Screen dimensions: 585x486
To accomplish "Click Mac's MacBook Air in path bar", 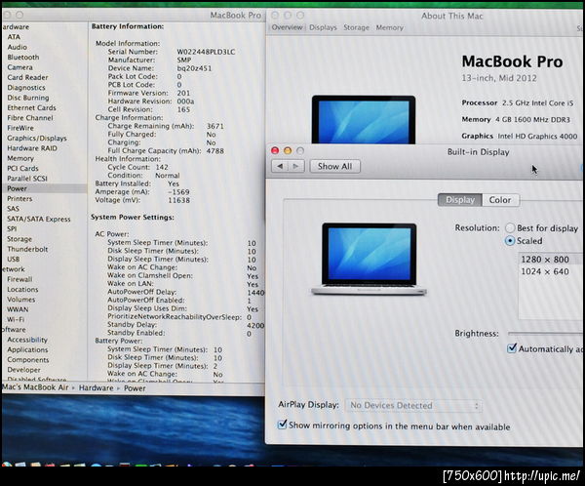I will click(x=35, y=387).
